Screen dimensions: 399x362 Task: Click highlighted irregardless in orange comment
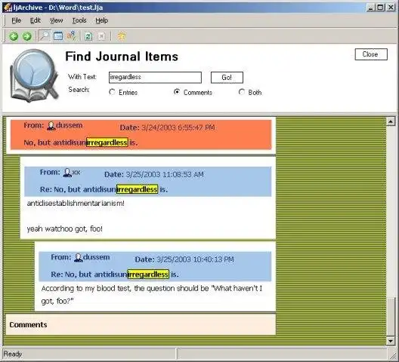click(x=107, y=143)
